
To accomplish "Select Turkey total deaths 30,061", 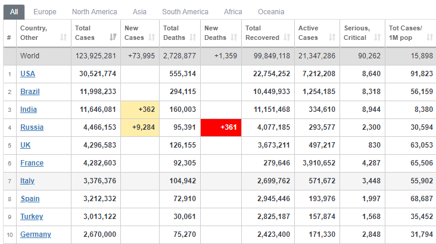I will (185, 217).
